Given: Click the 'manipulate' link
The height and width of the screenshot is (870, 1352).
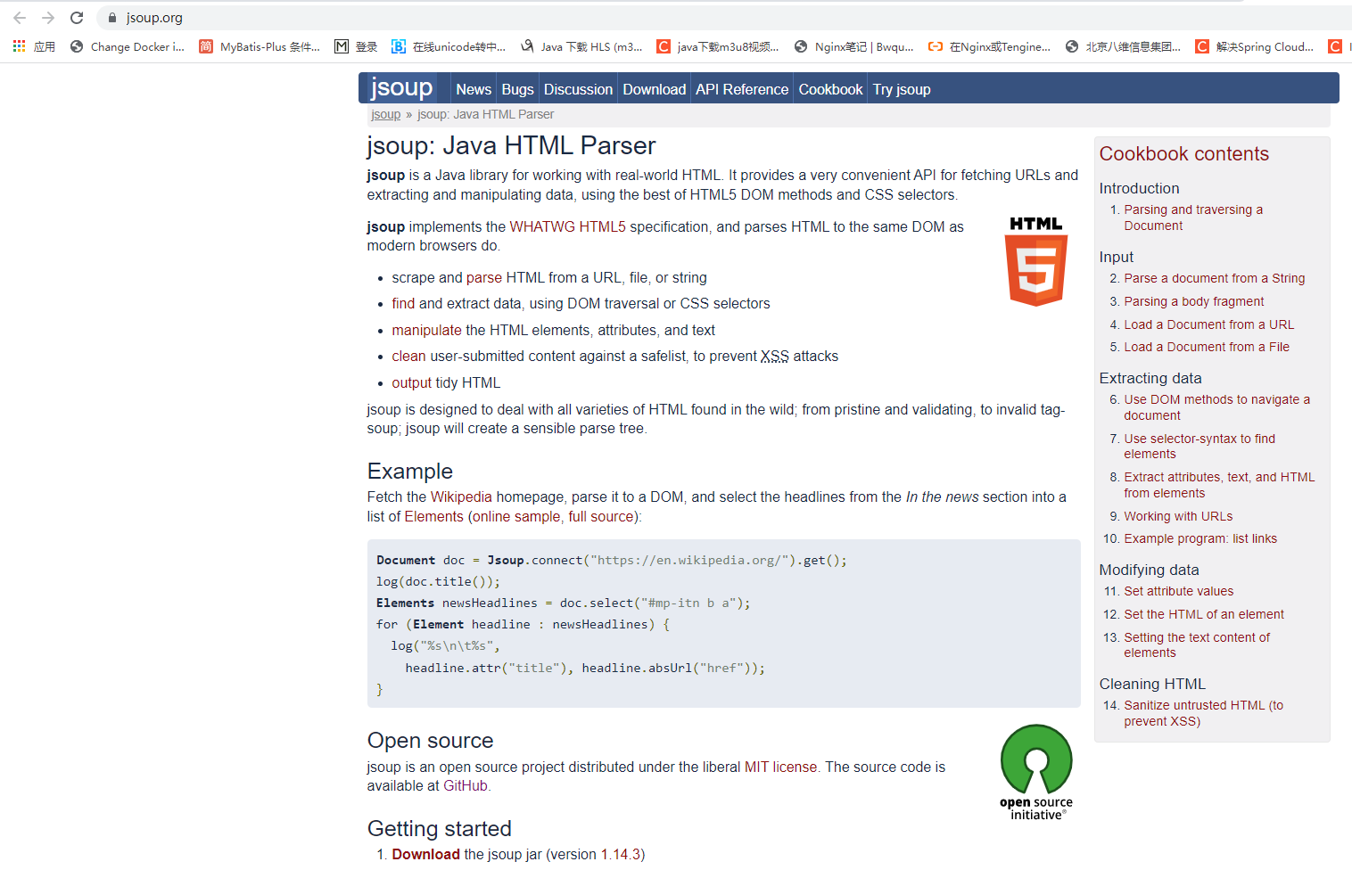Looking at the screenshot, I should coord(425,331).
